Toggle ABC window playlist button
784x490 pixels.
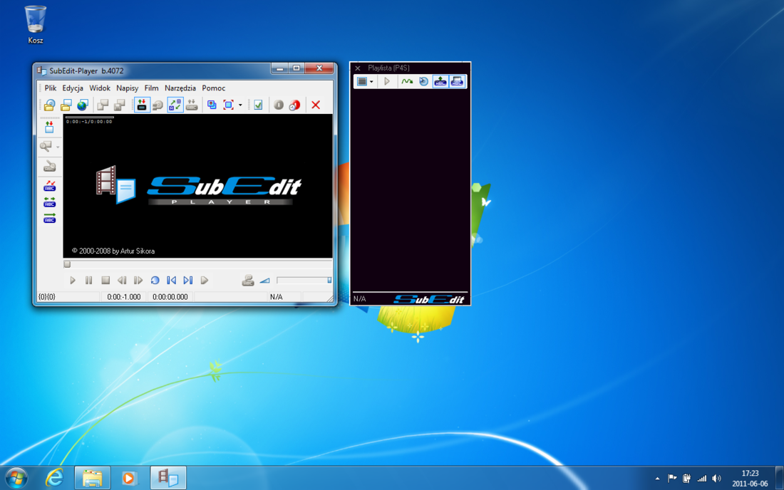(x=457, y=81)
